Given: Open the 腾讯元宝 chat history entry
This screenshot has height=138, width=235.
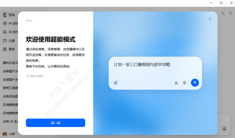Looking at the screenshot, I should (x=10, y=63).
